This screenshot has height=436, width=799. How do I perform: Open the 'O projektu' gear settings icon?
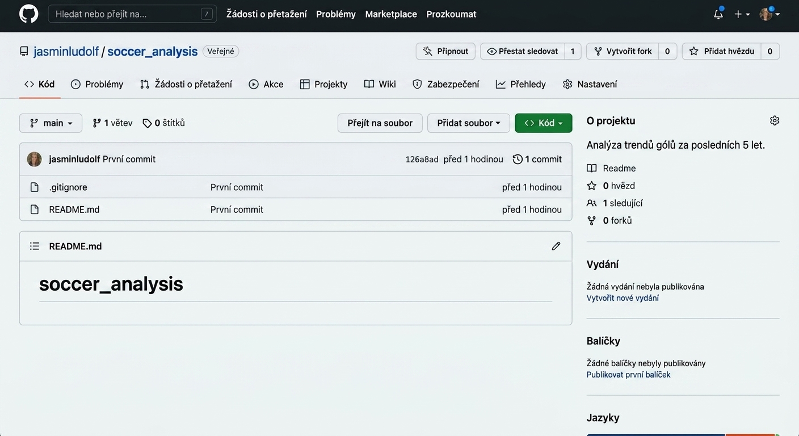[x=775, y=120]
